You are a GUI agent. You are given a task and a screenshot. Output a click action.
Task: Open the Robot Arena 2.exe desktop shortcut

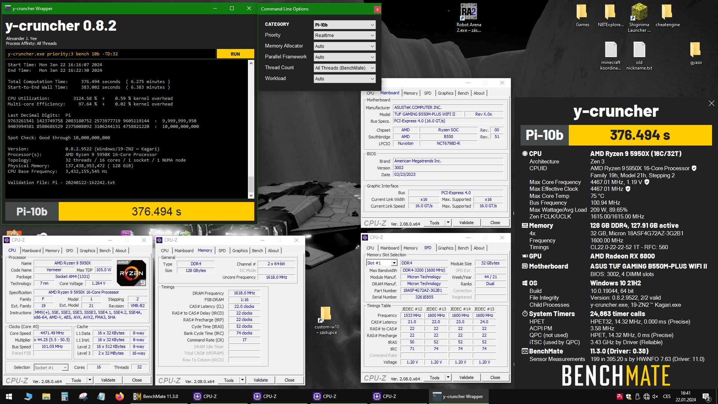pyautogui.click(x=469, y=18)
